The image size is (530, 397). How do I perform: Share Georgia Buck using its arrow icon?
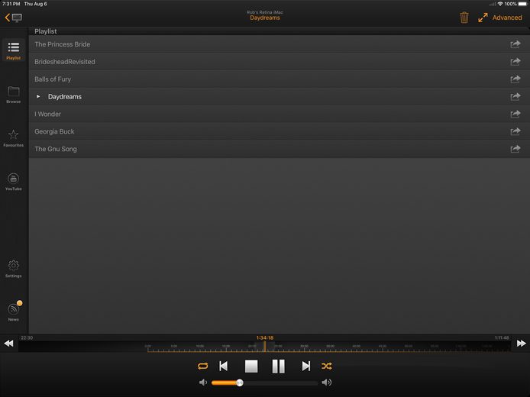[x=515, y=131]
